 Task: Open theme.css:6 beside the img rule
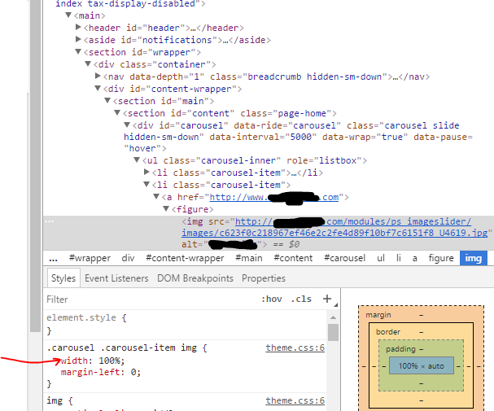pos(295,400)
